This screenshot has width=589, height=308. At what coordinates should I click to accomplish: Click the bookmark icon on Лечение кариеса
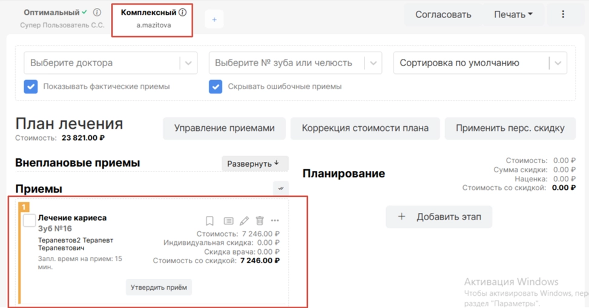209,221
